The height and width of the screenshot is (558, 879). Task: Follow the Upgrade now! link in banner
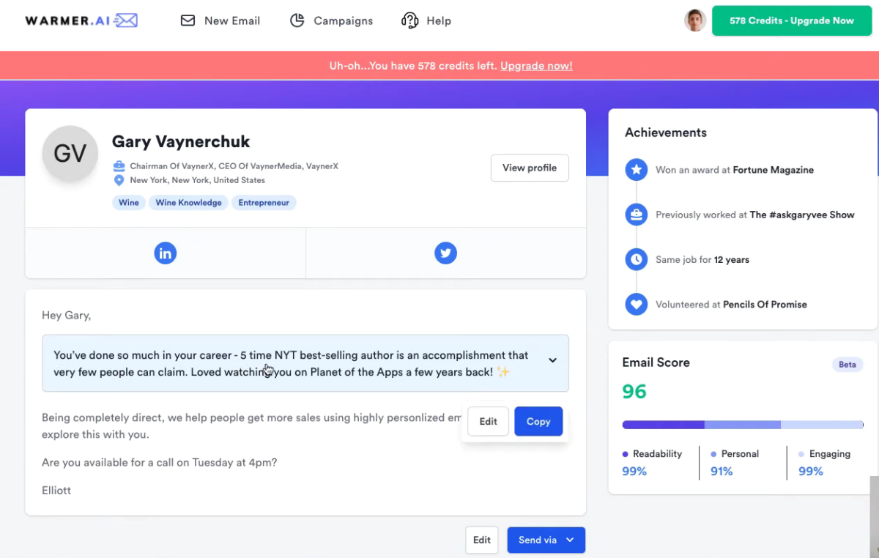click(x=536, y=66)
